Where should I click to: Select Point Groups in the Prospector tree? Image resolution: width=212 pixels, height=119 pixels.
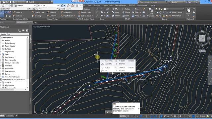[x=10, y=43]
